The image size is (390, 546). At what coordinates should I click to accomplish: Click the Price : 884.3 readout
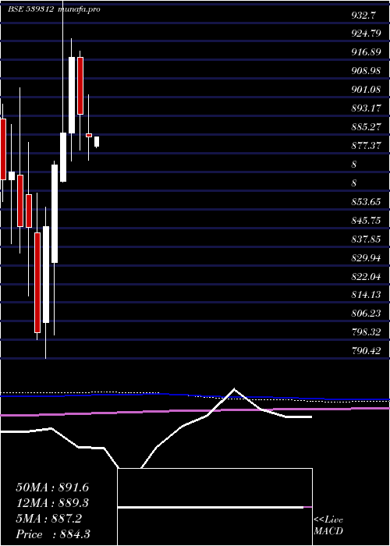(53, 534)
